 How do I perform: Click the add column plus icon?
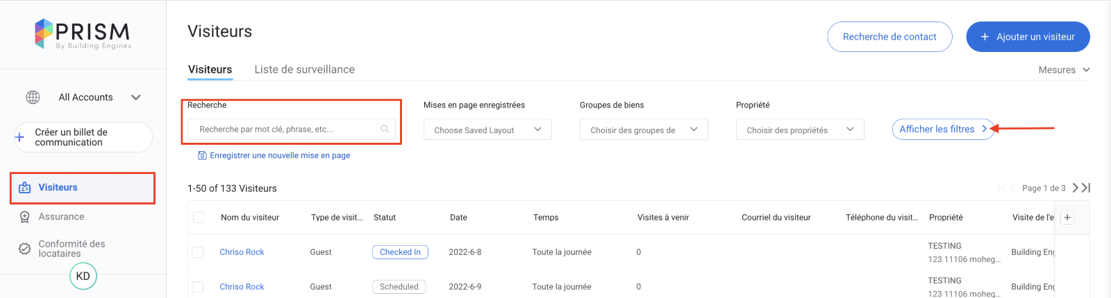click(1067, 218)
